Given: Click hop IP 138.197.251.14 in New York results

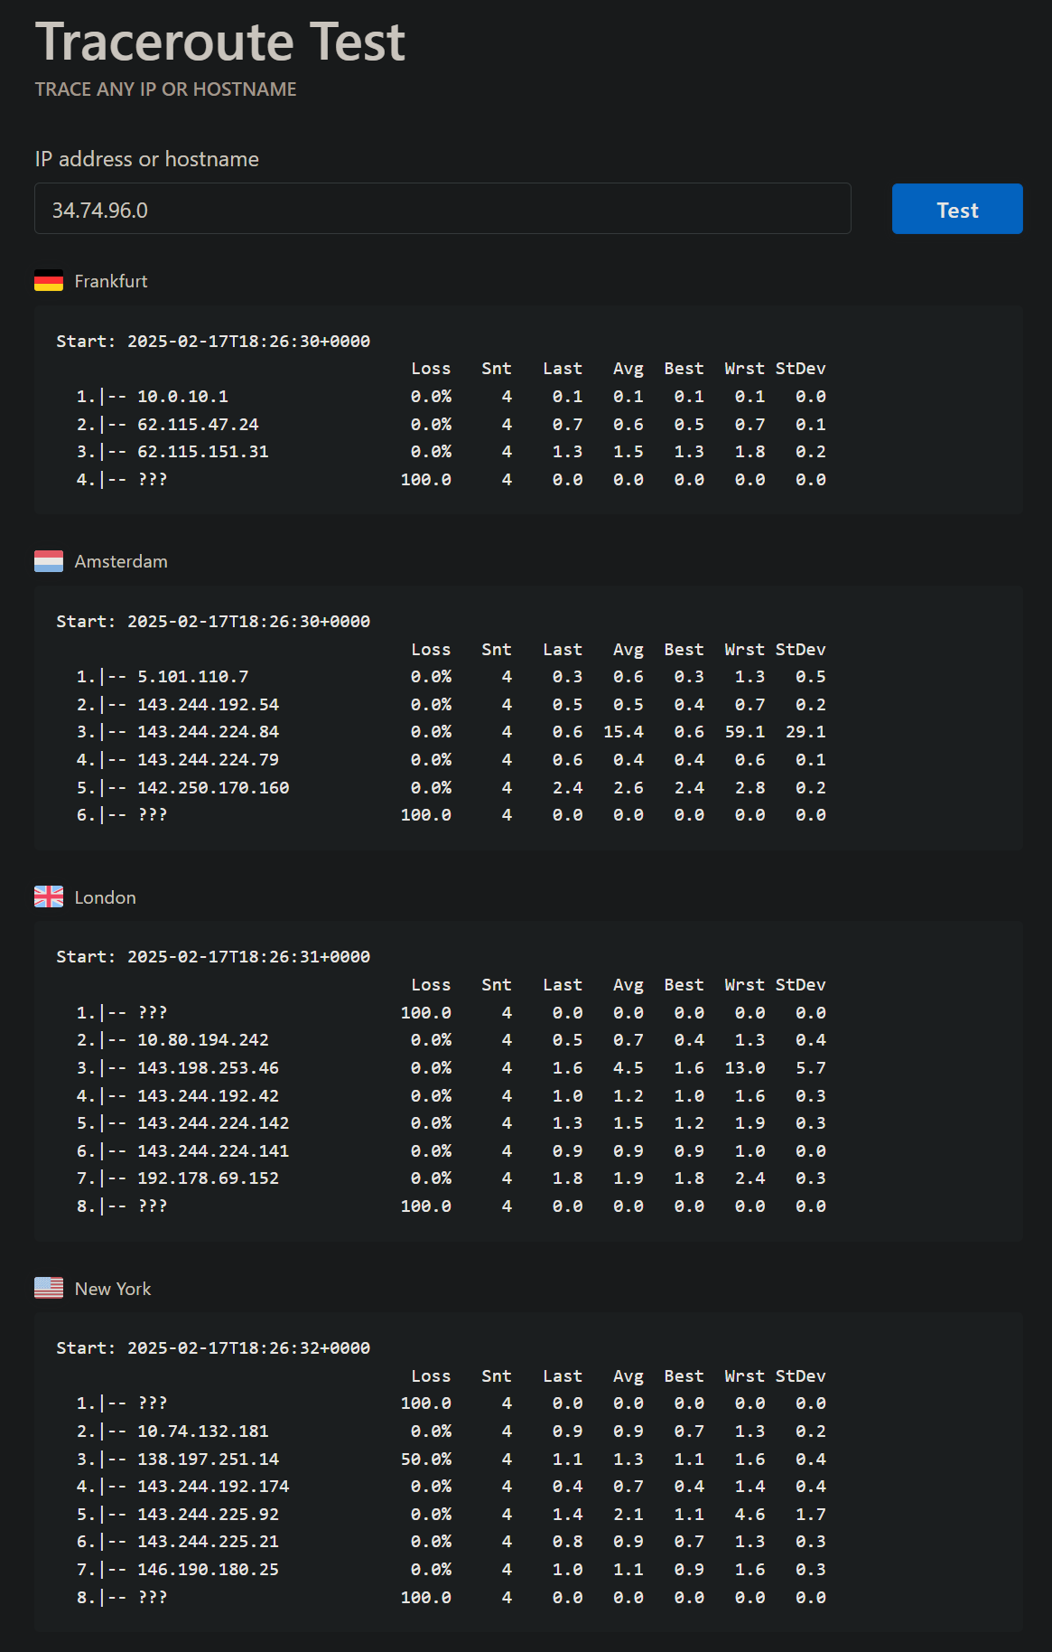Looking at the screenshot, I should [x=209, y=1460].
